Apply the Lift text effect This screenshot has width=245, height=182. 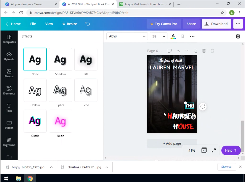coord(86,59)
